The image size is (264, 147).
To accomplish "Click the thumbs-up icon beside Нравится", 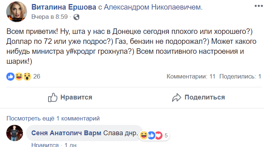I will tap(53, 97).
